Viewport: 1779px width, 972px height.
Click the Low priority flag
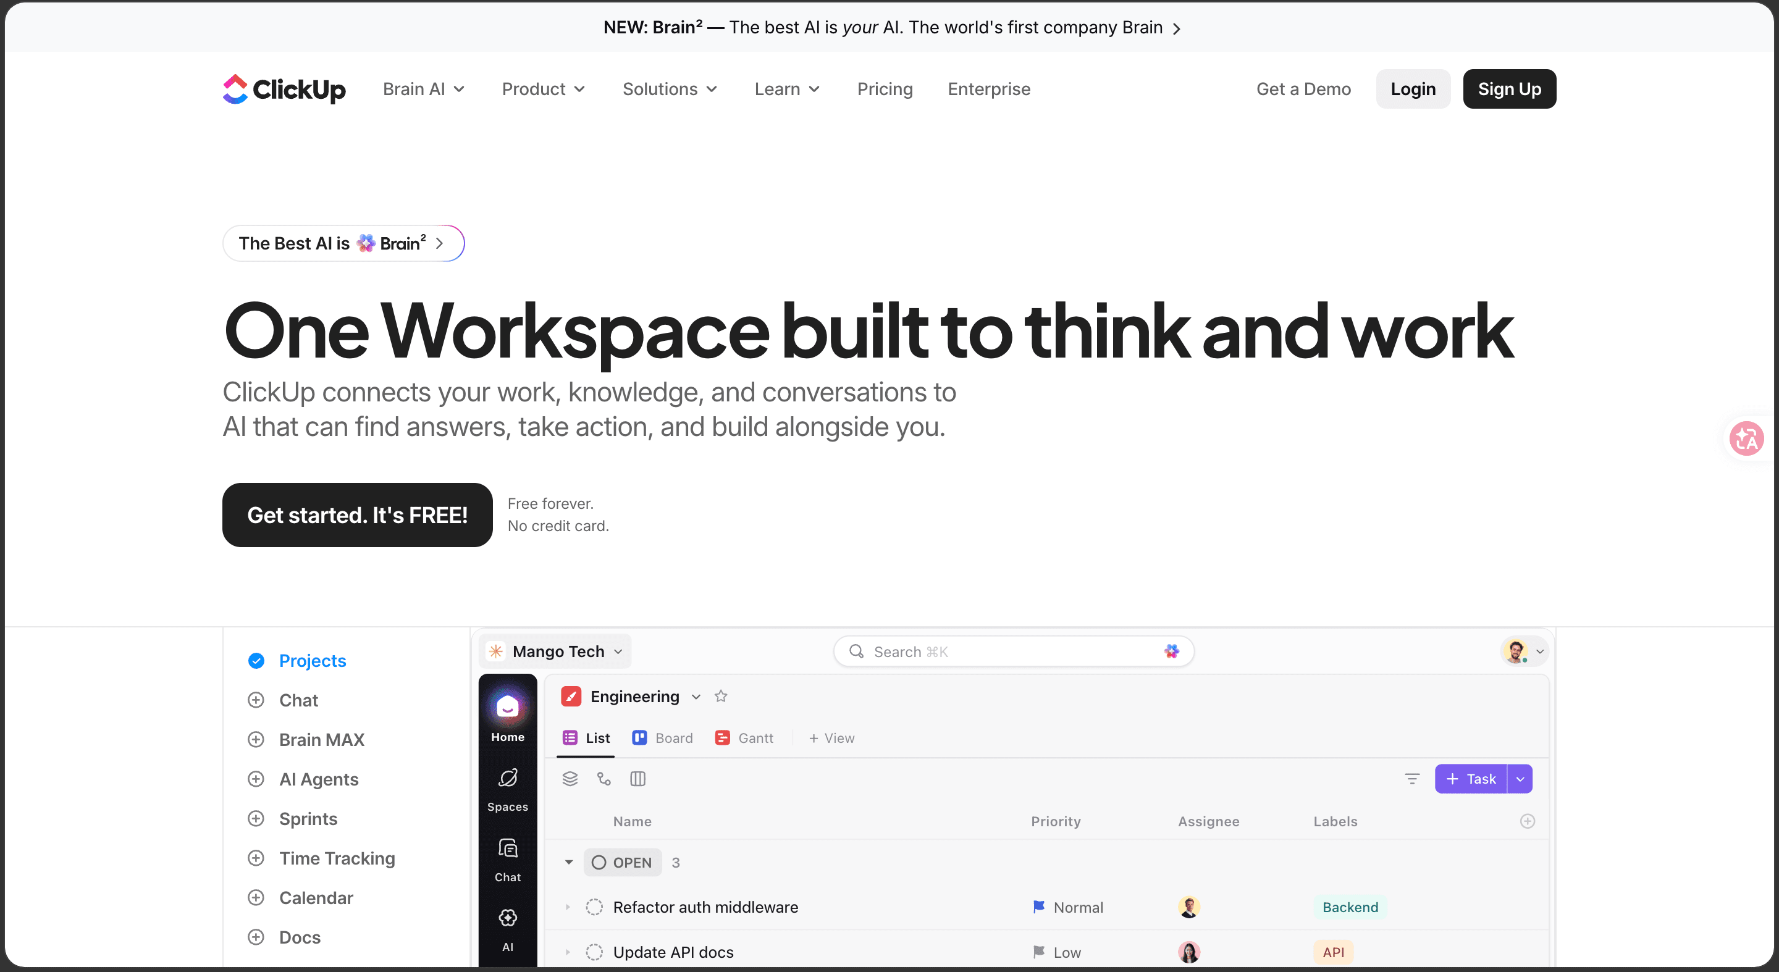point(1038,952)
